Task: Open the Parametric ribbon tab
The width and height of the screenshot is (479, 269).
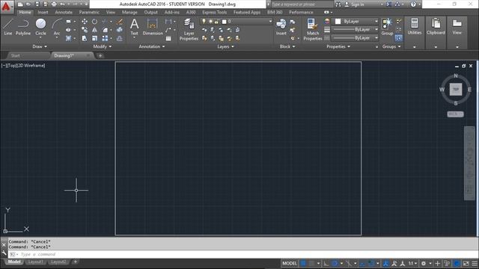Action: [89, 12]
